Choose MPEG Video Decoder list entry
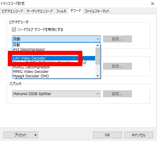Image resolution: width=157 pixels, height=141 pixels. (54, 72)
